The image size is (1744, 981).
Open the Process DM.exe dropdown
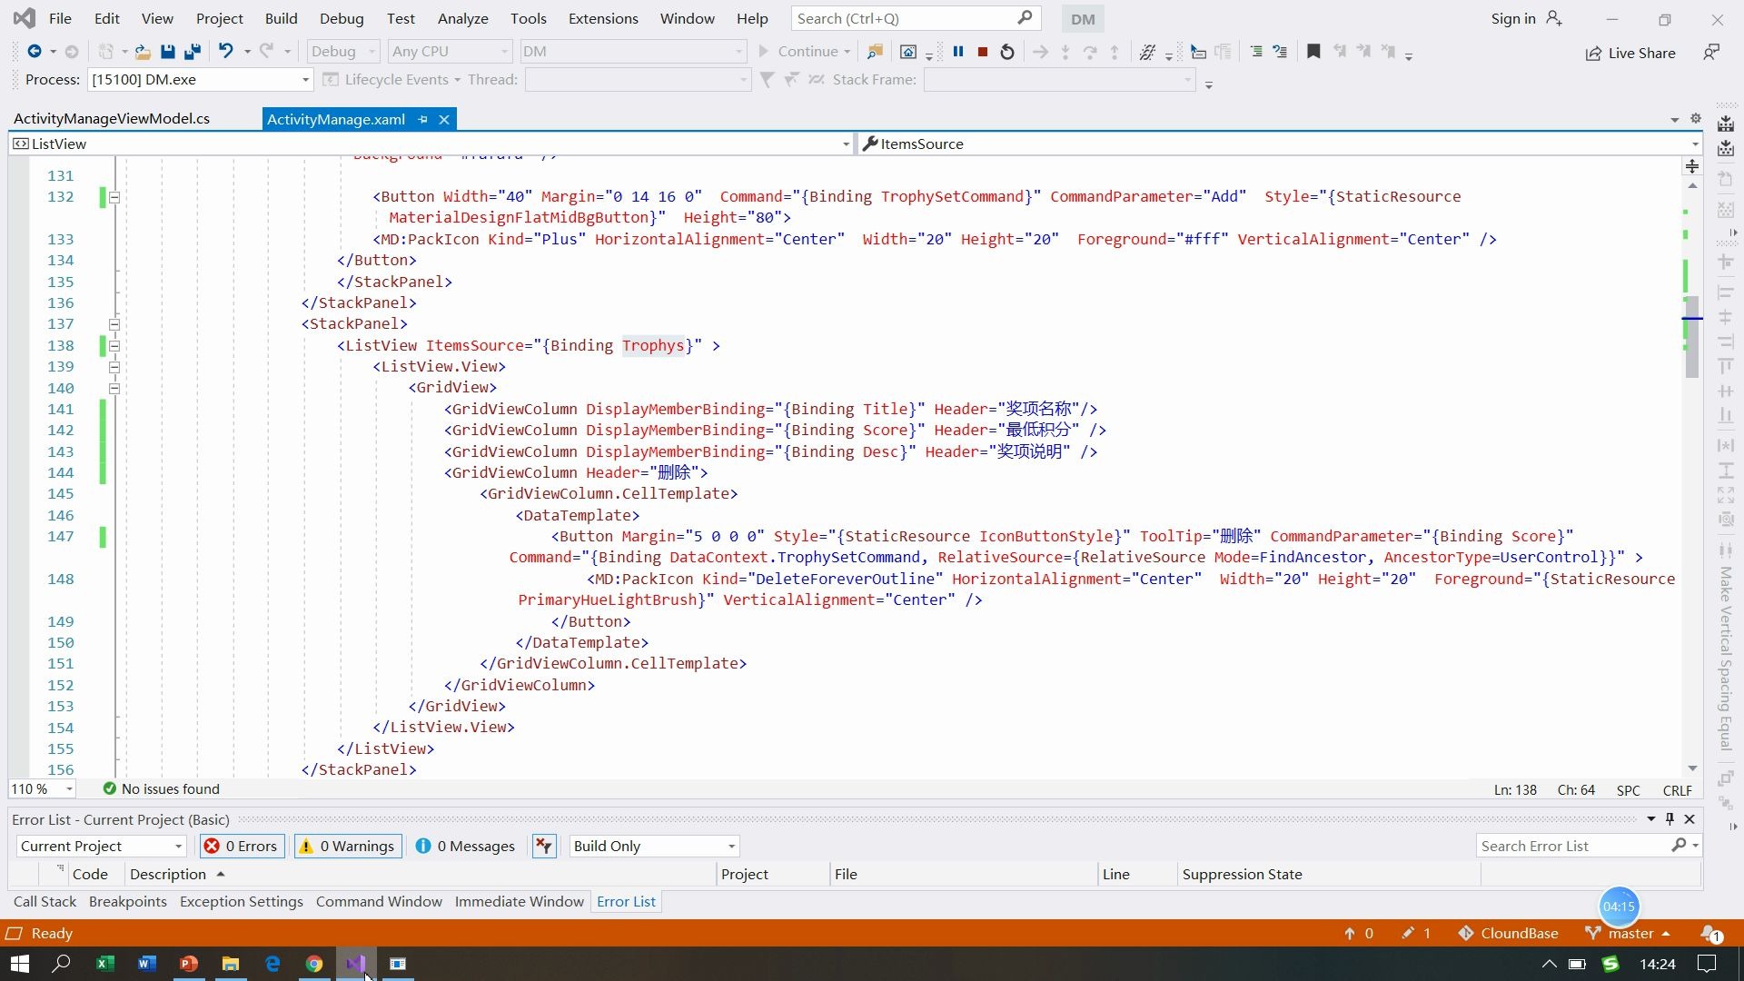(305, 80)
